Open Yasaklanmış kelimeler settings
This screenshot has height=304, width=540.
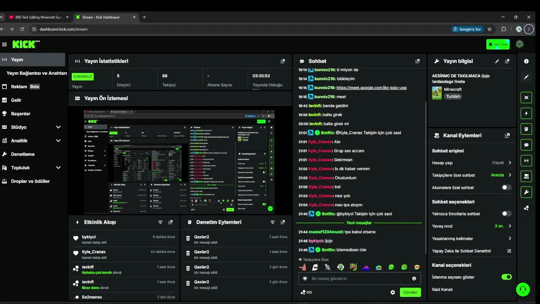472,239
